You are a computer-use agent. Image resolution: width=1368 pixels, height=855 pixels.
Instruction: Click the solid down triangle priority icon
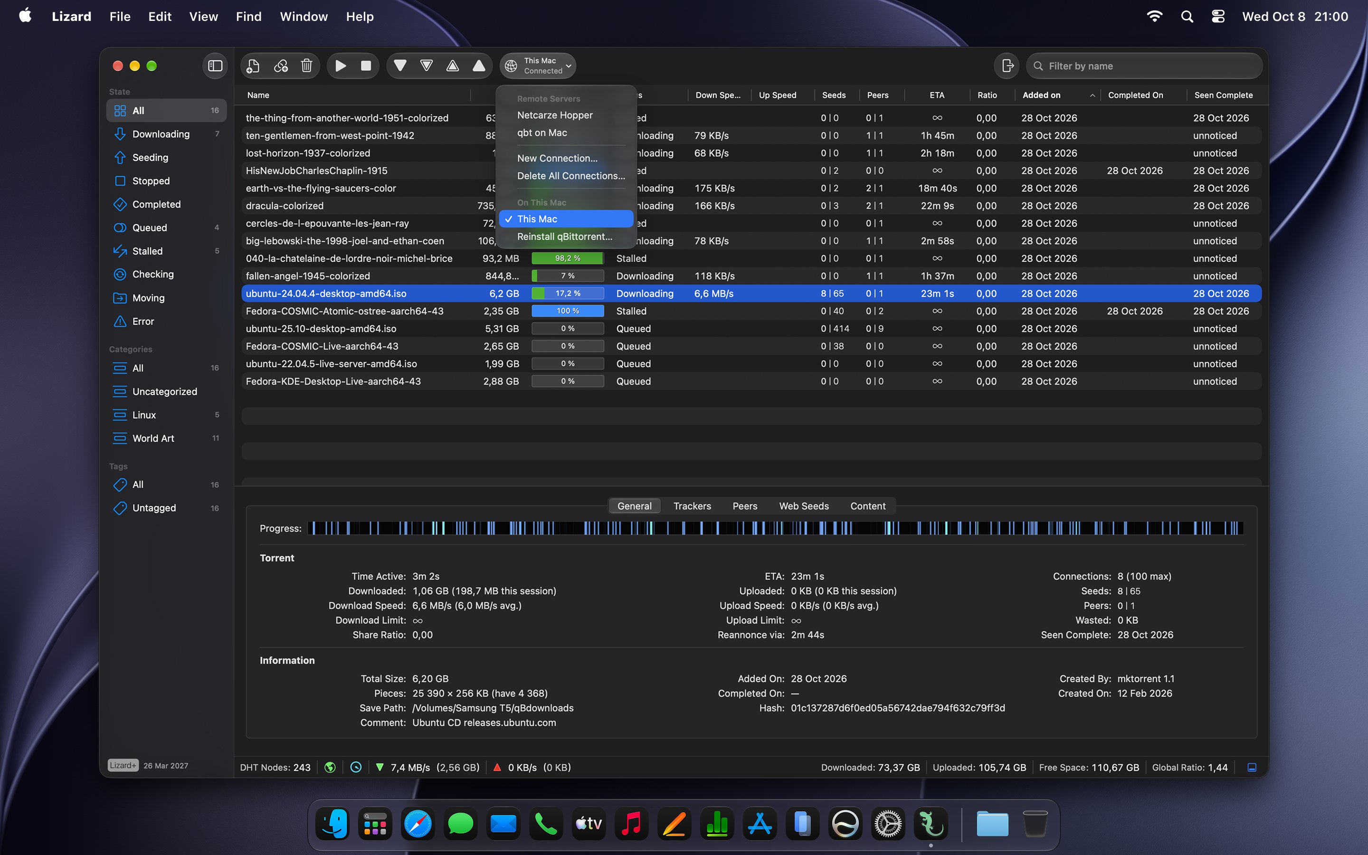(x=400, y=66)
